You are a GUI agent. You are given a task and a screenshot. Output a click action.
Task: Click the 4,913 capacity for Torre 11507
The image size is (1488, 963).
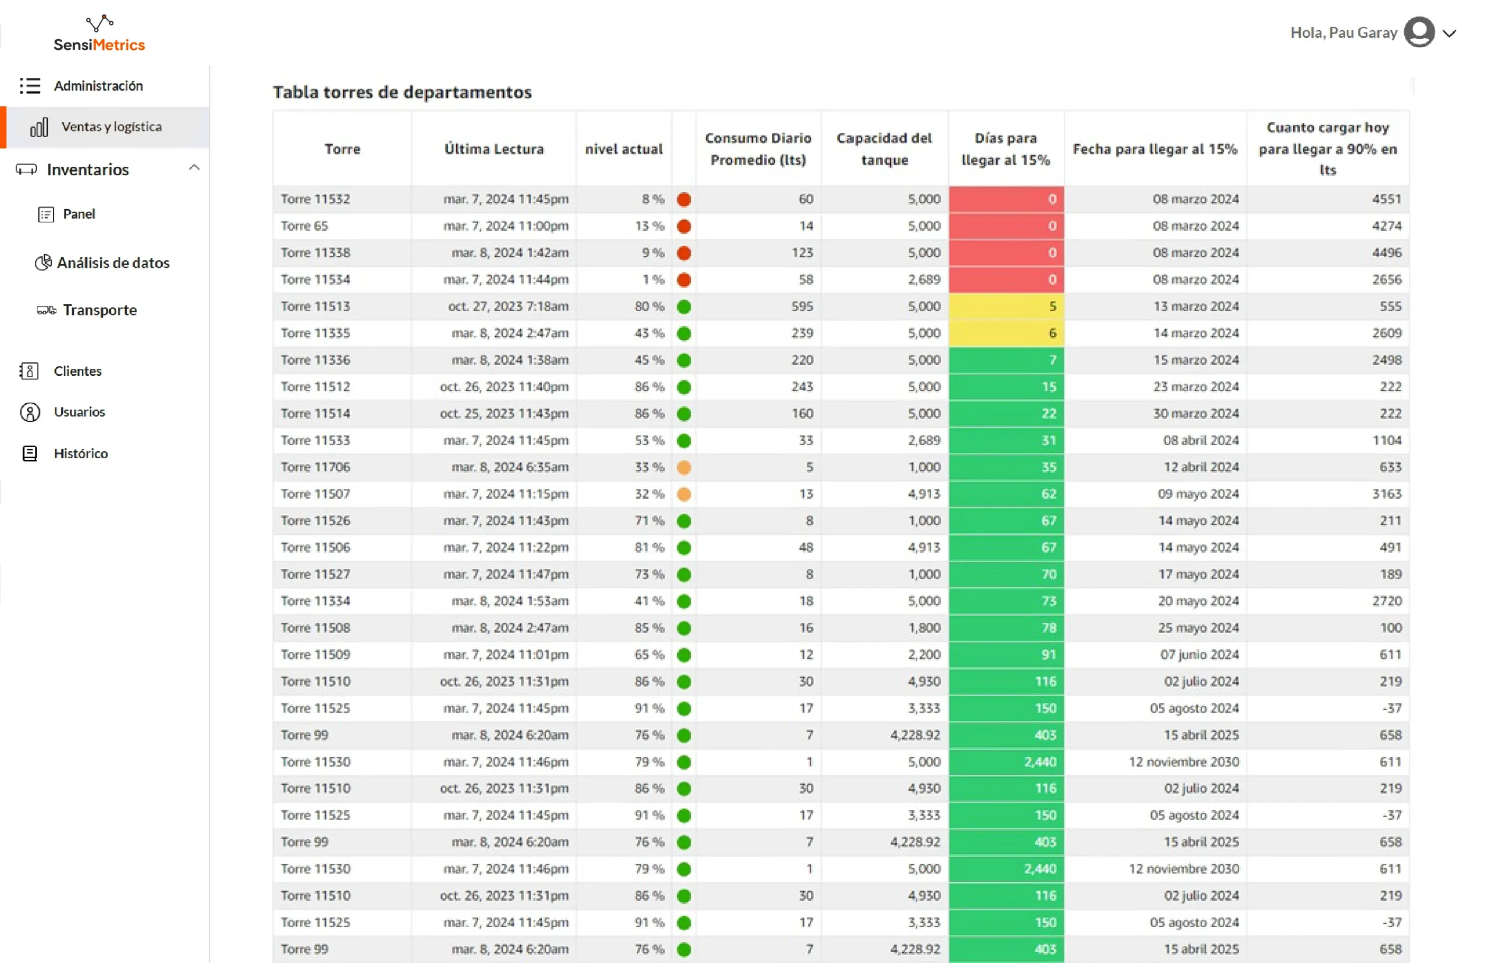(x=924, y=494)
